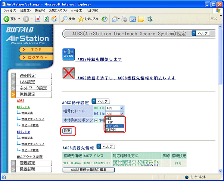The width and height of the screenshot is (224, 181).
Task: Click the help icon beside AOSS接続先情報
Action: click(99, 147)
